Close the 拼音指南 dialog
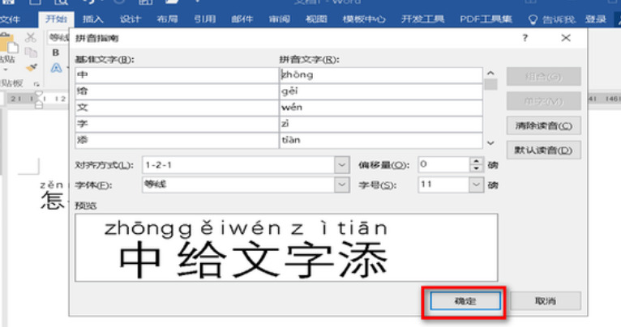 (x=566, y=38)
